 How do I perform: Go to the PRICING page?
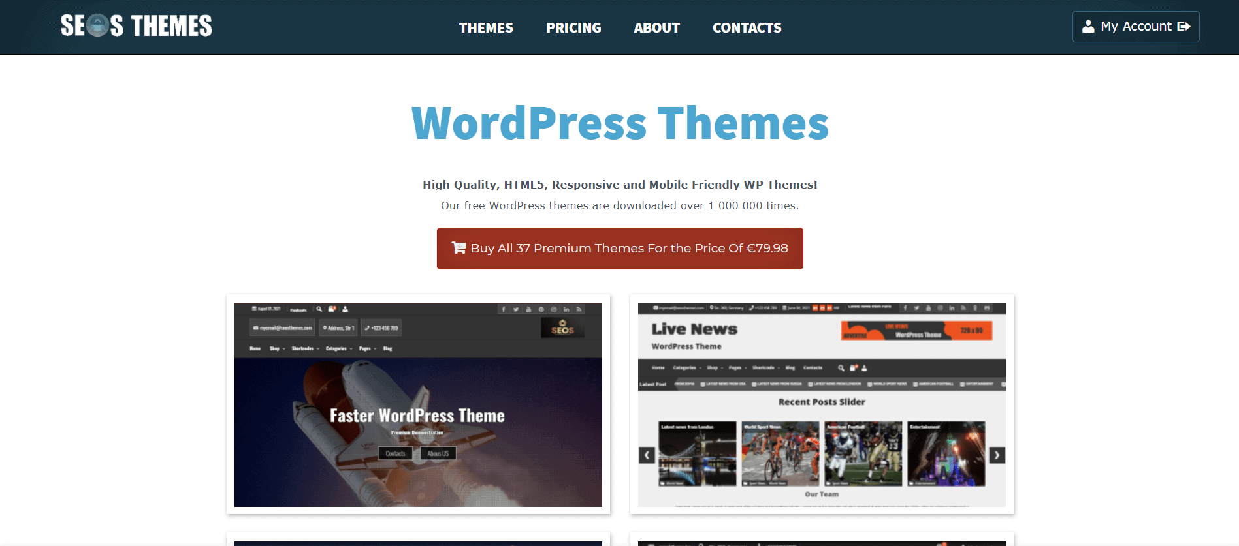pos(573,28)
